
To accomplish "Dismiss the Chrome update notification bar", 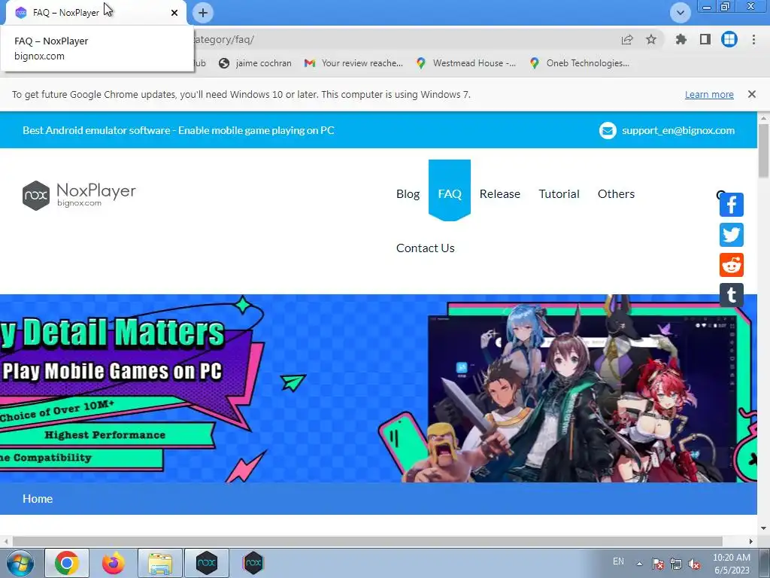I will pos(752,94).
